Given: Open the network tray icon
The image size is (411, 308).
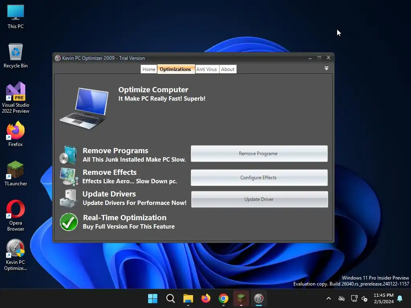Looking at the screenshot, I should point(354,298).
